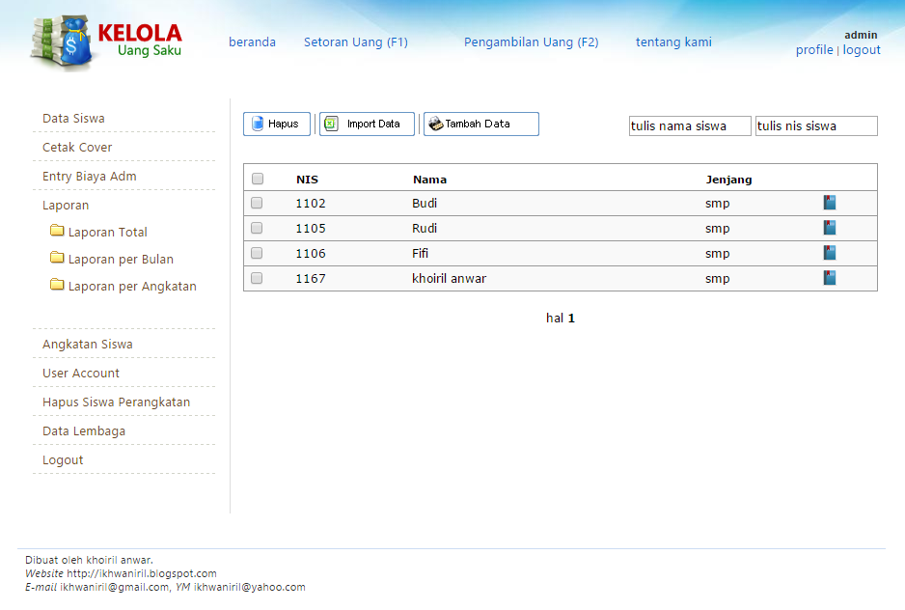Click the name Rudi in the table

(425, 228)
